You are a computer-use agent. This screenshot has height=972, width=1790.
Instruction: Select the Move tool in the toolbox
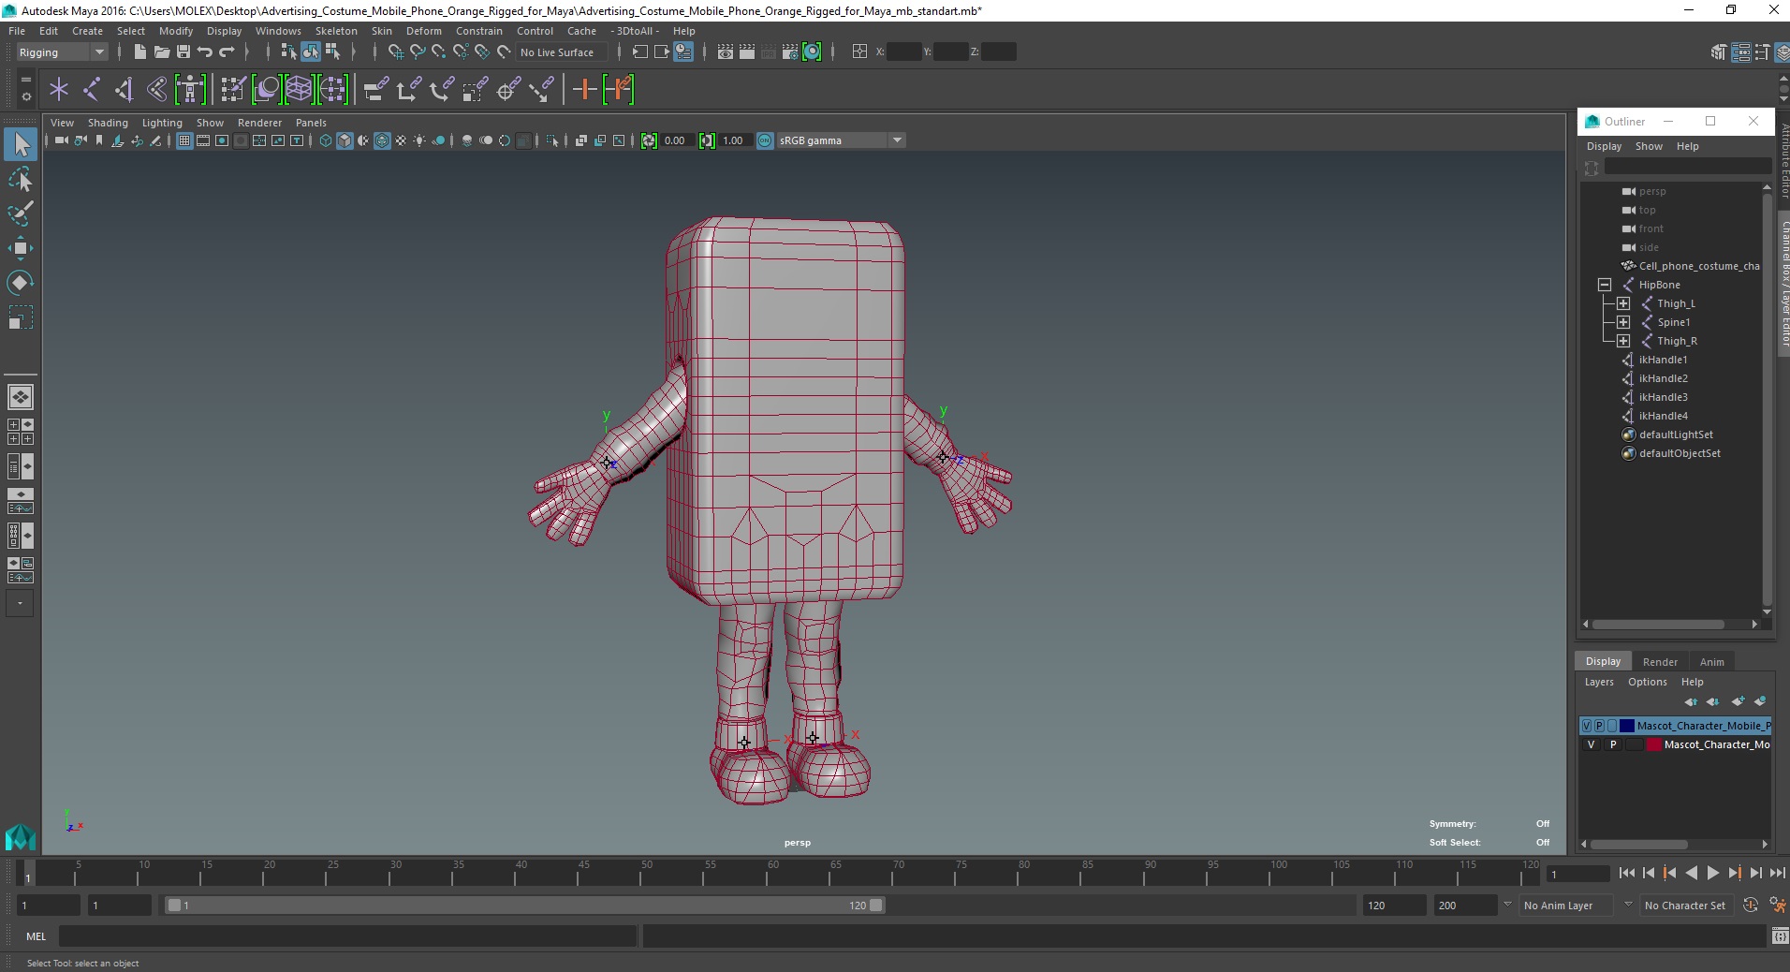click(20, 248)
